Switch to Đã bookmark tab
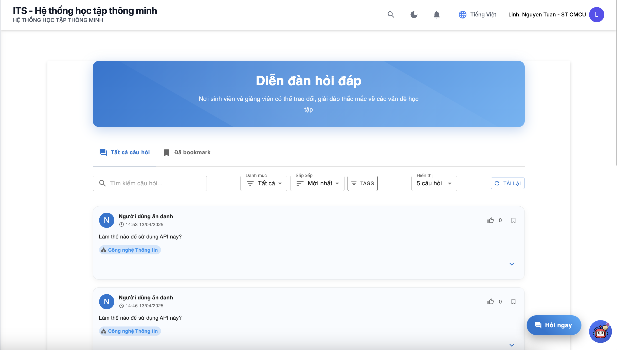 tap(187, 152)
